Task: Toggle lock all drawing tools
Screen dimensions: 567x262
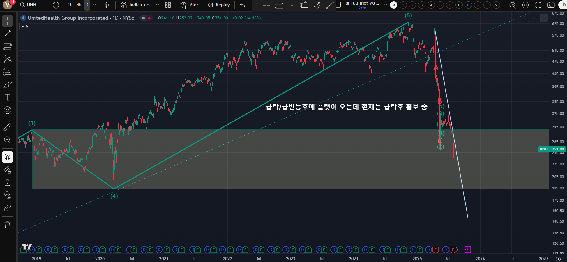Action: click(7, 182)
